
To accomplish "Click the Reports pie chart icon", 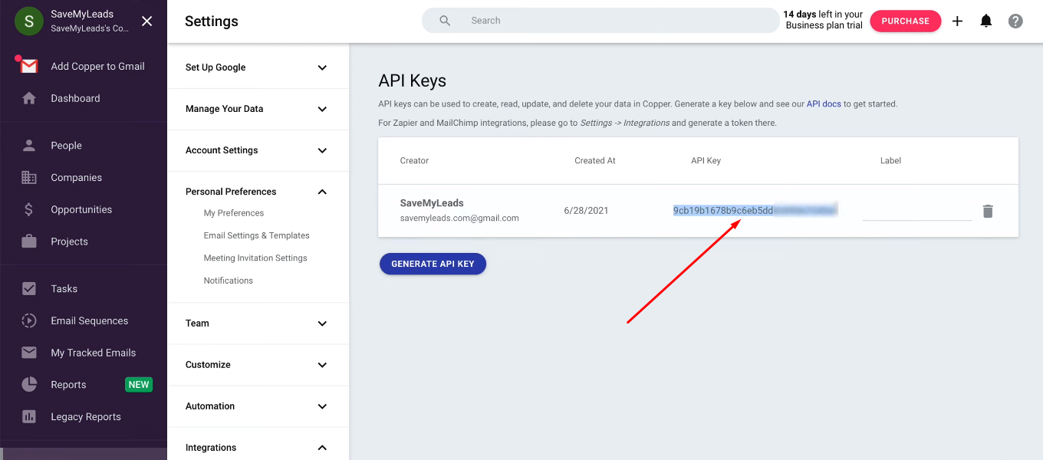I will click(29, 384).
